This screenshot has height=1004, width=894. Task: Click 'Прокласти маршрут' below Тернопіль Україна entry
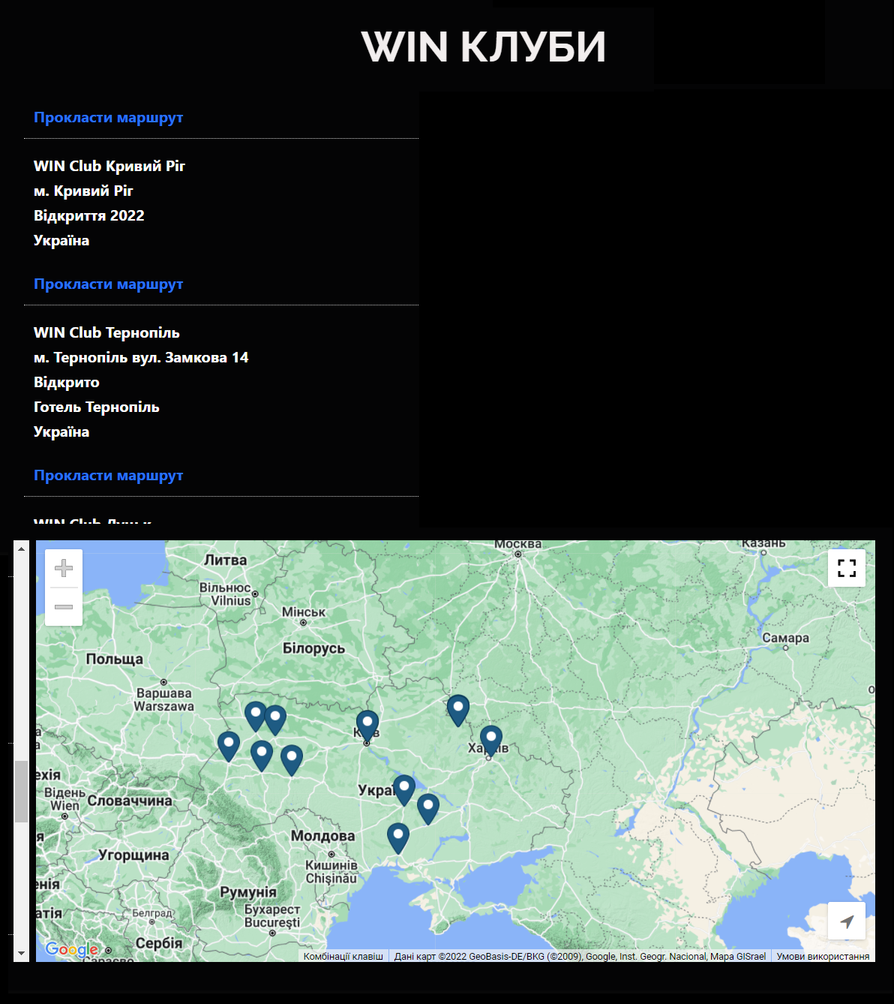click(108, 476)
